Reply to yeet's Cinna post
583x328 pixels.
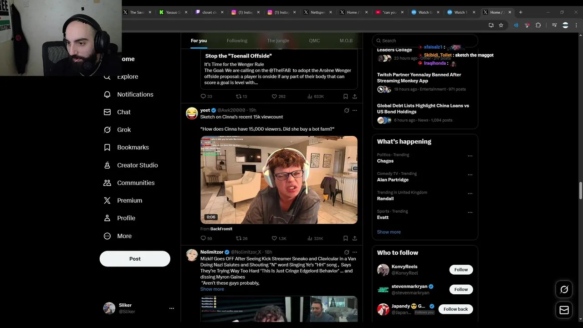pyautogui.click(x=206, y=238)
